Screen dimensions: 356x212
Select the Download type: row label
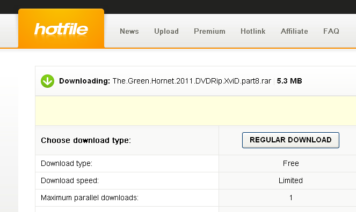point(67,163)
